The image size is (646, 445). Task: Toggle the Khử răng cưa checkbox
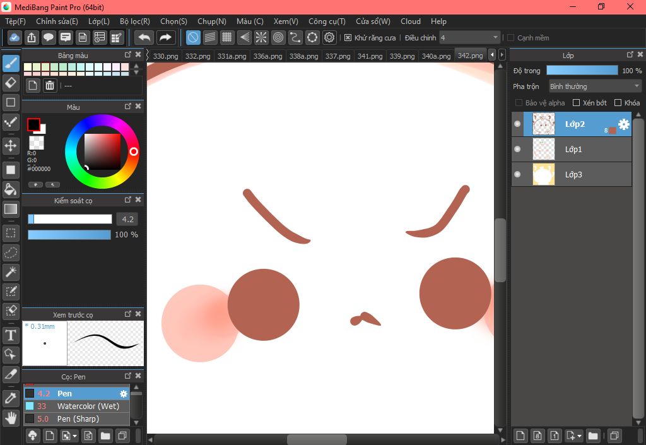[348, 38]
